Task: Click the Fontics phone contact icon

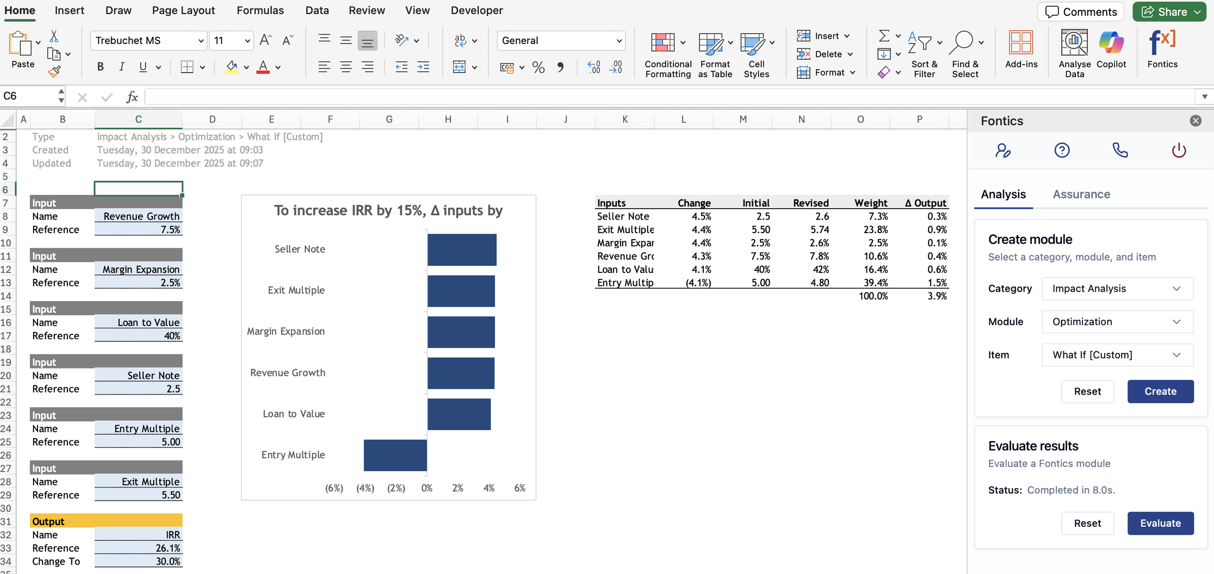Action: coord(1120,150)
